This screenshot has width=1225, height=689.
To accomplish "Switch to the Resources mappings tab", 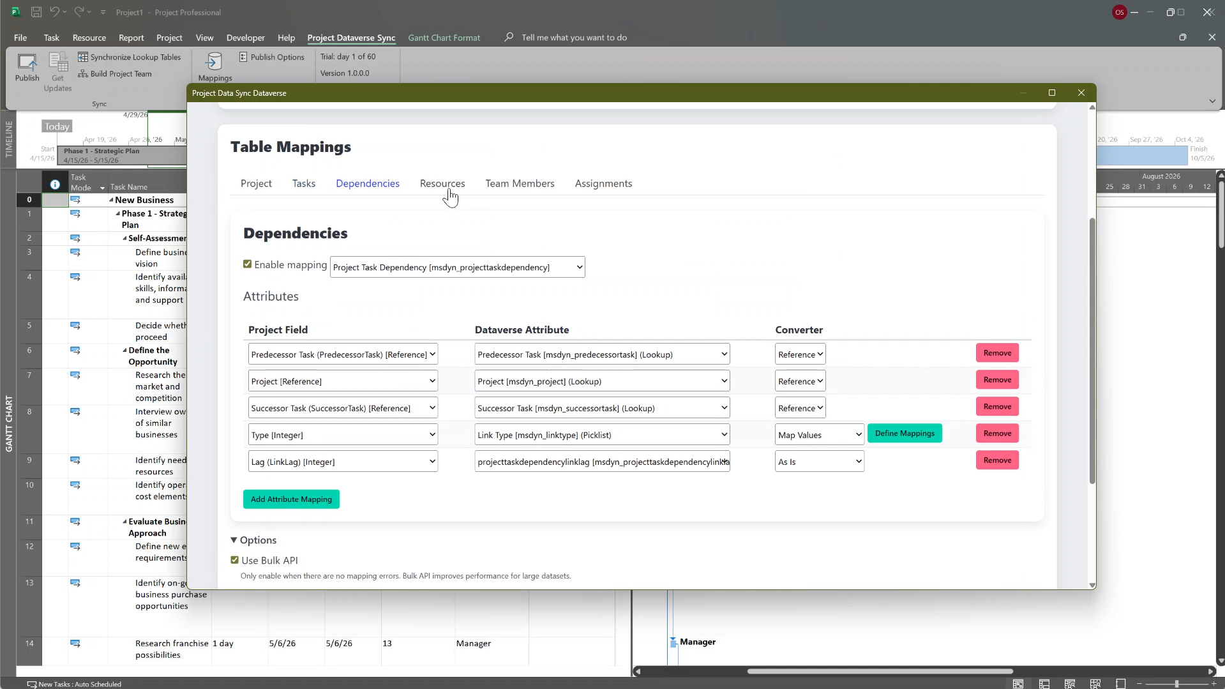I will [x=442, y=183].
